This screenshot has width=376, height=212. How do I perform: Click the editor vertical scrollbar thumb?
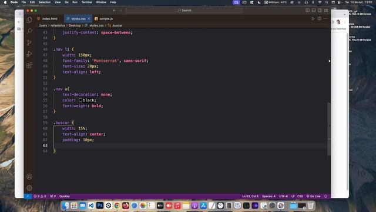[x=329, y=129]
